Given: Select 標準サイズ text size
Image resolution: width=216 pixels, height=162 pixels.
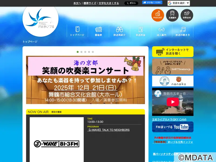Looking at the screenshot, I should click(x=90, y=3).
